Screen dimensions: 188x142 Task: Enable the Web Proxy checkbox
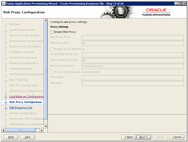(x=52, y=32)
